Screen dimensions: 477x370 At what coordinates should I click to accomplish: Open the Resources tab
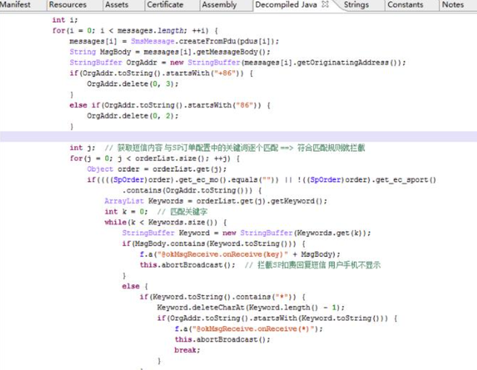(68, 4)
